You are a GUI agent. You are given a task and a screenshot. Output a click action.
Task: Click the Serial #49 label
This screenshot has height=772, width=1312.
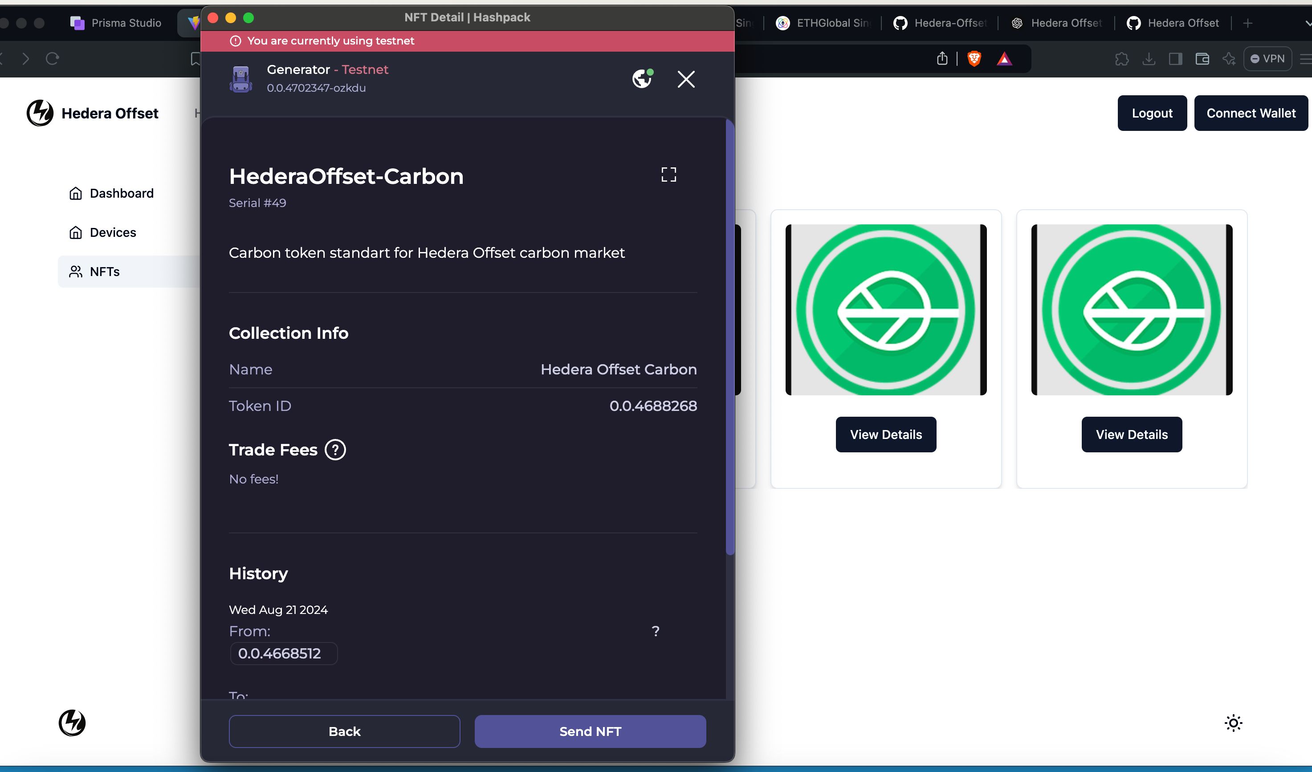(257, 203)
